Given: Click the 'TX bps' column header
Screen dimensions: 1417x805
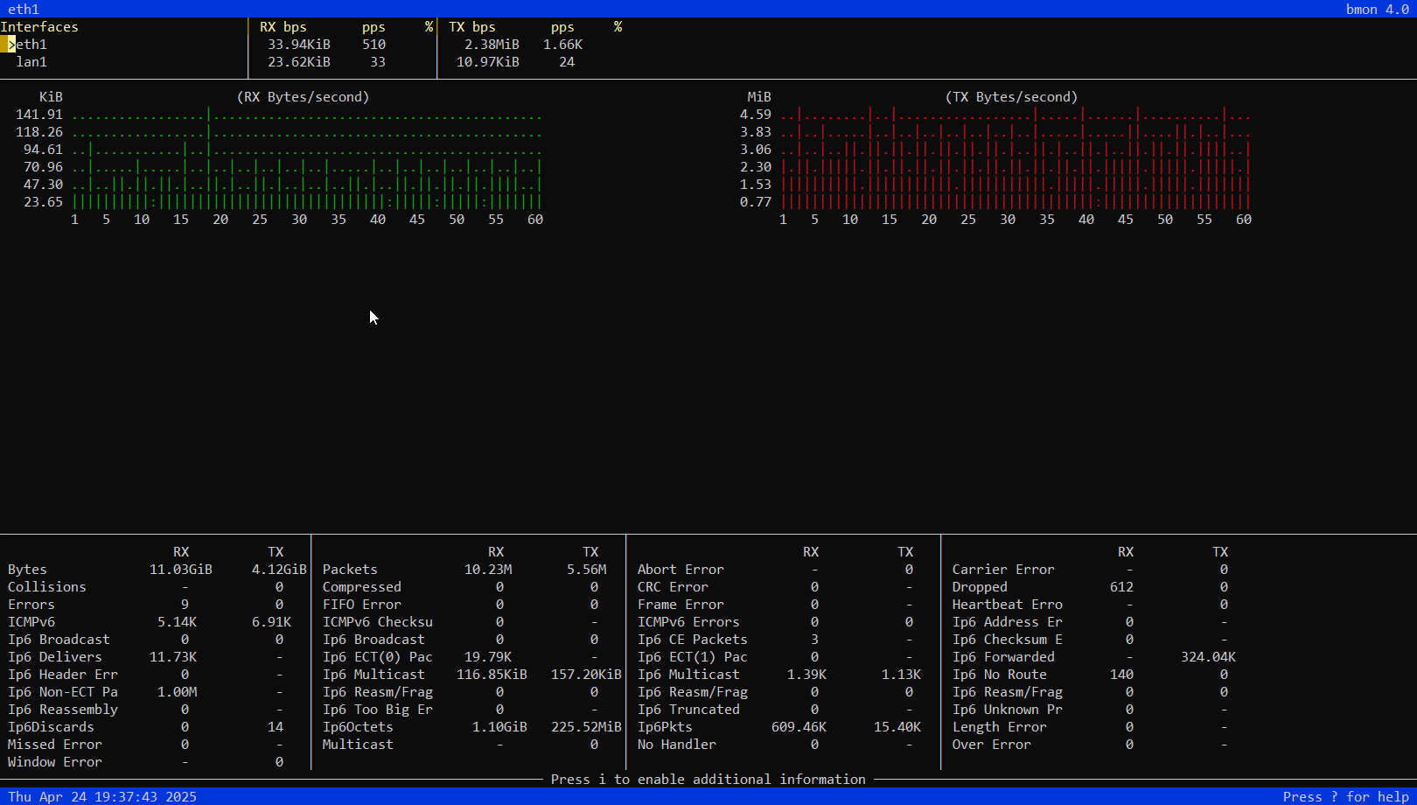Looking at the screenshot, I should [x=472, y=27].
